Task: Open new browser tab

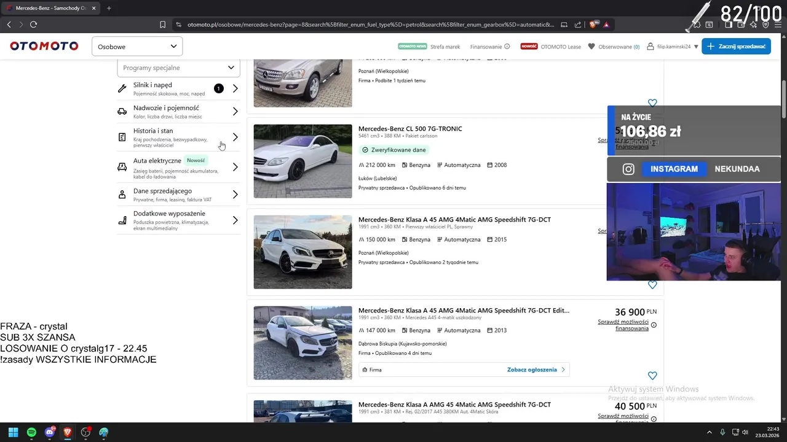Action: tap(109, 8)
